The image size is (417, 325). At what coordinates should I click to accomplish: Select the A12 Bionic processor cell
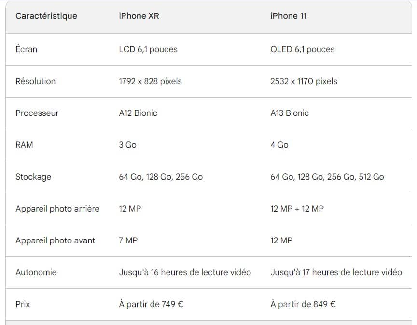(138, 113)
